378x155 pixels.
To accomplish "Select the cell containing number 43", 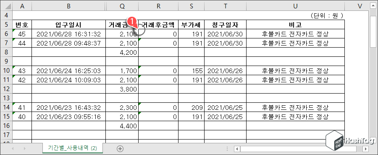I will [22, 71].
